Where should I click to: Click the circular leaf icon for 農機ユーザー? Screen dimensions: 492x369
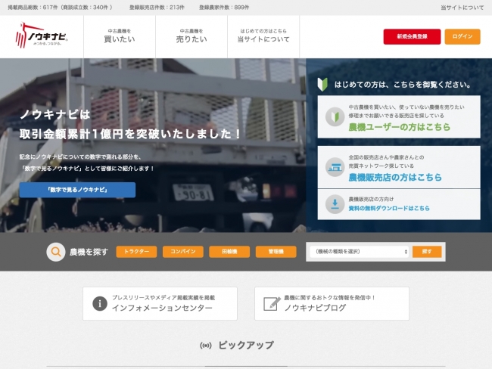[335, 116]
